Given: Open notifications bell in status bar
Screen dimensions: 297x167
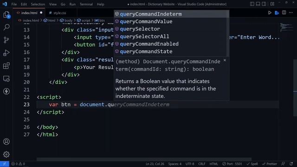Looking at the screenshot, I should coord(291,164).
